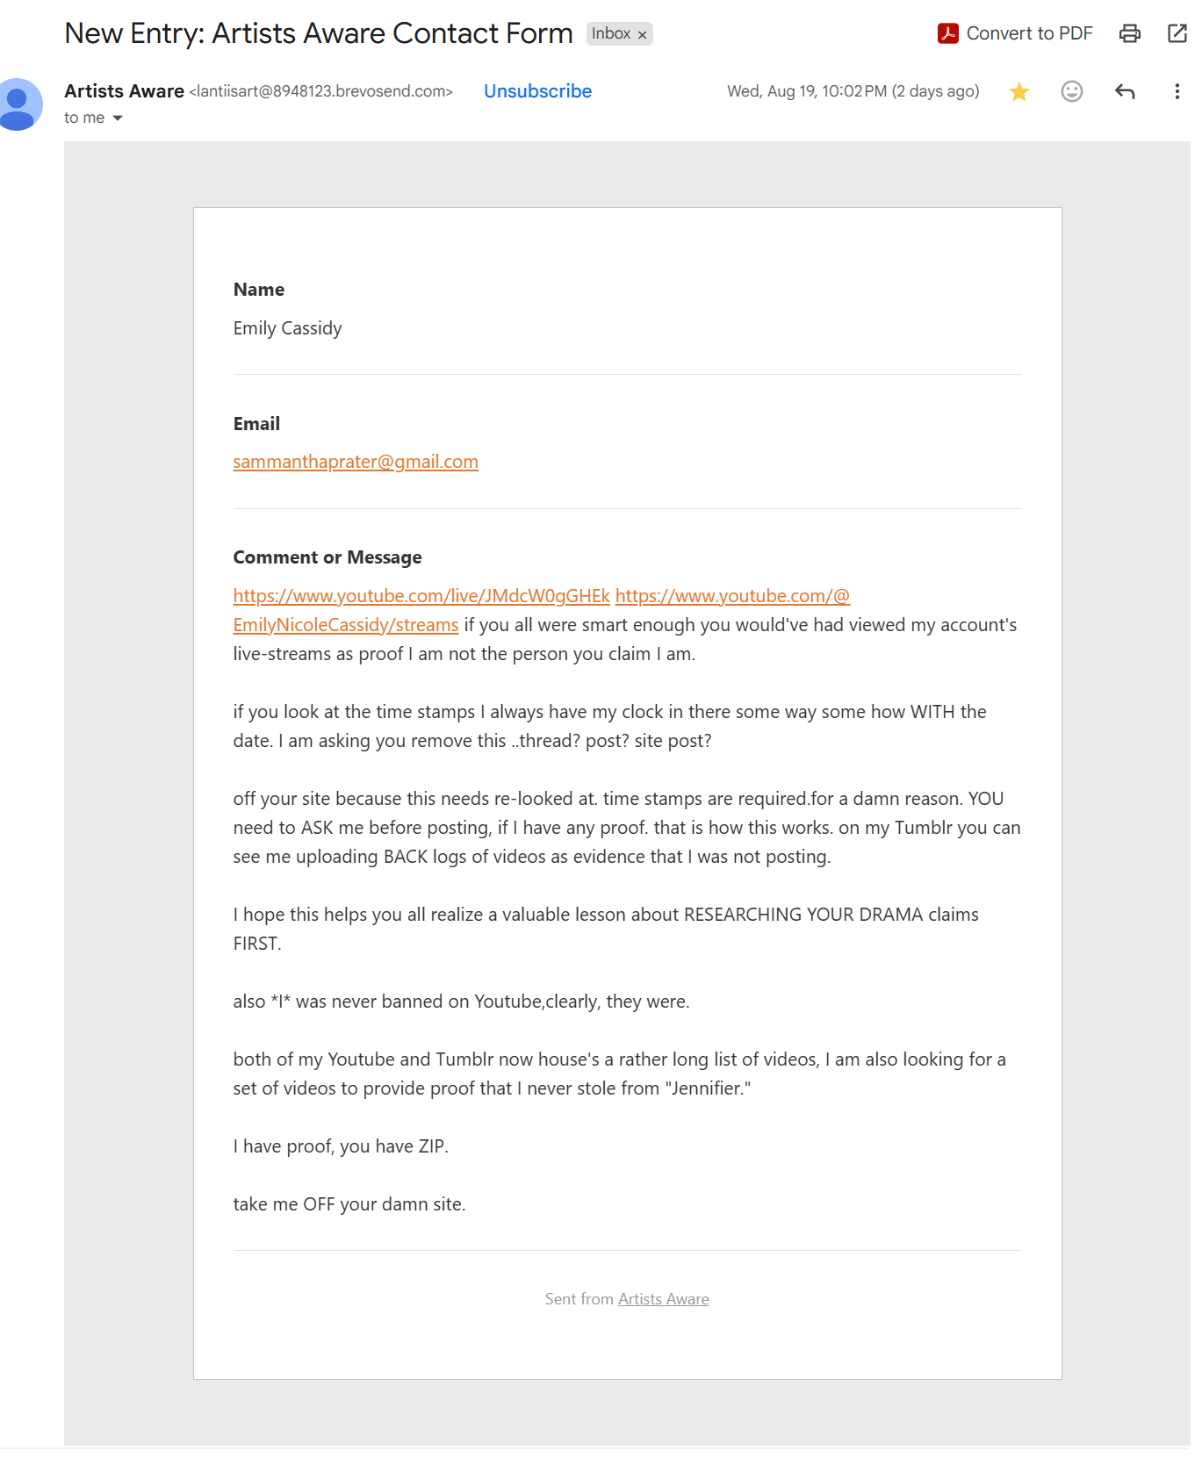The height and width of the screenshot is (1458, 1202).
Task: Open email in new window icon
Action: point(1177,33)
